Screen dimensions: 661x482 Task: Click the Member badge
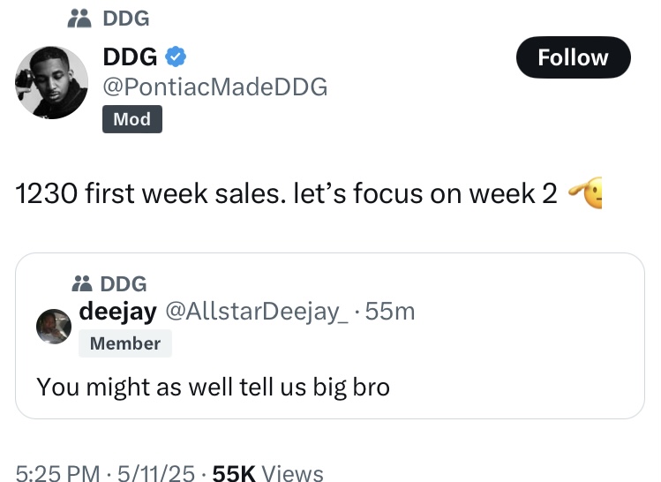(125, 343)
